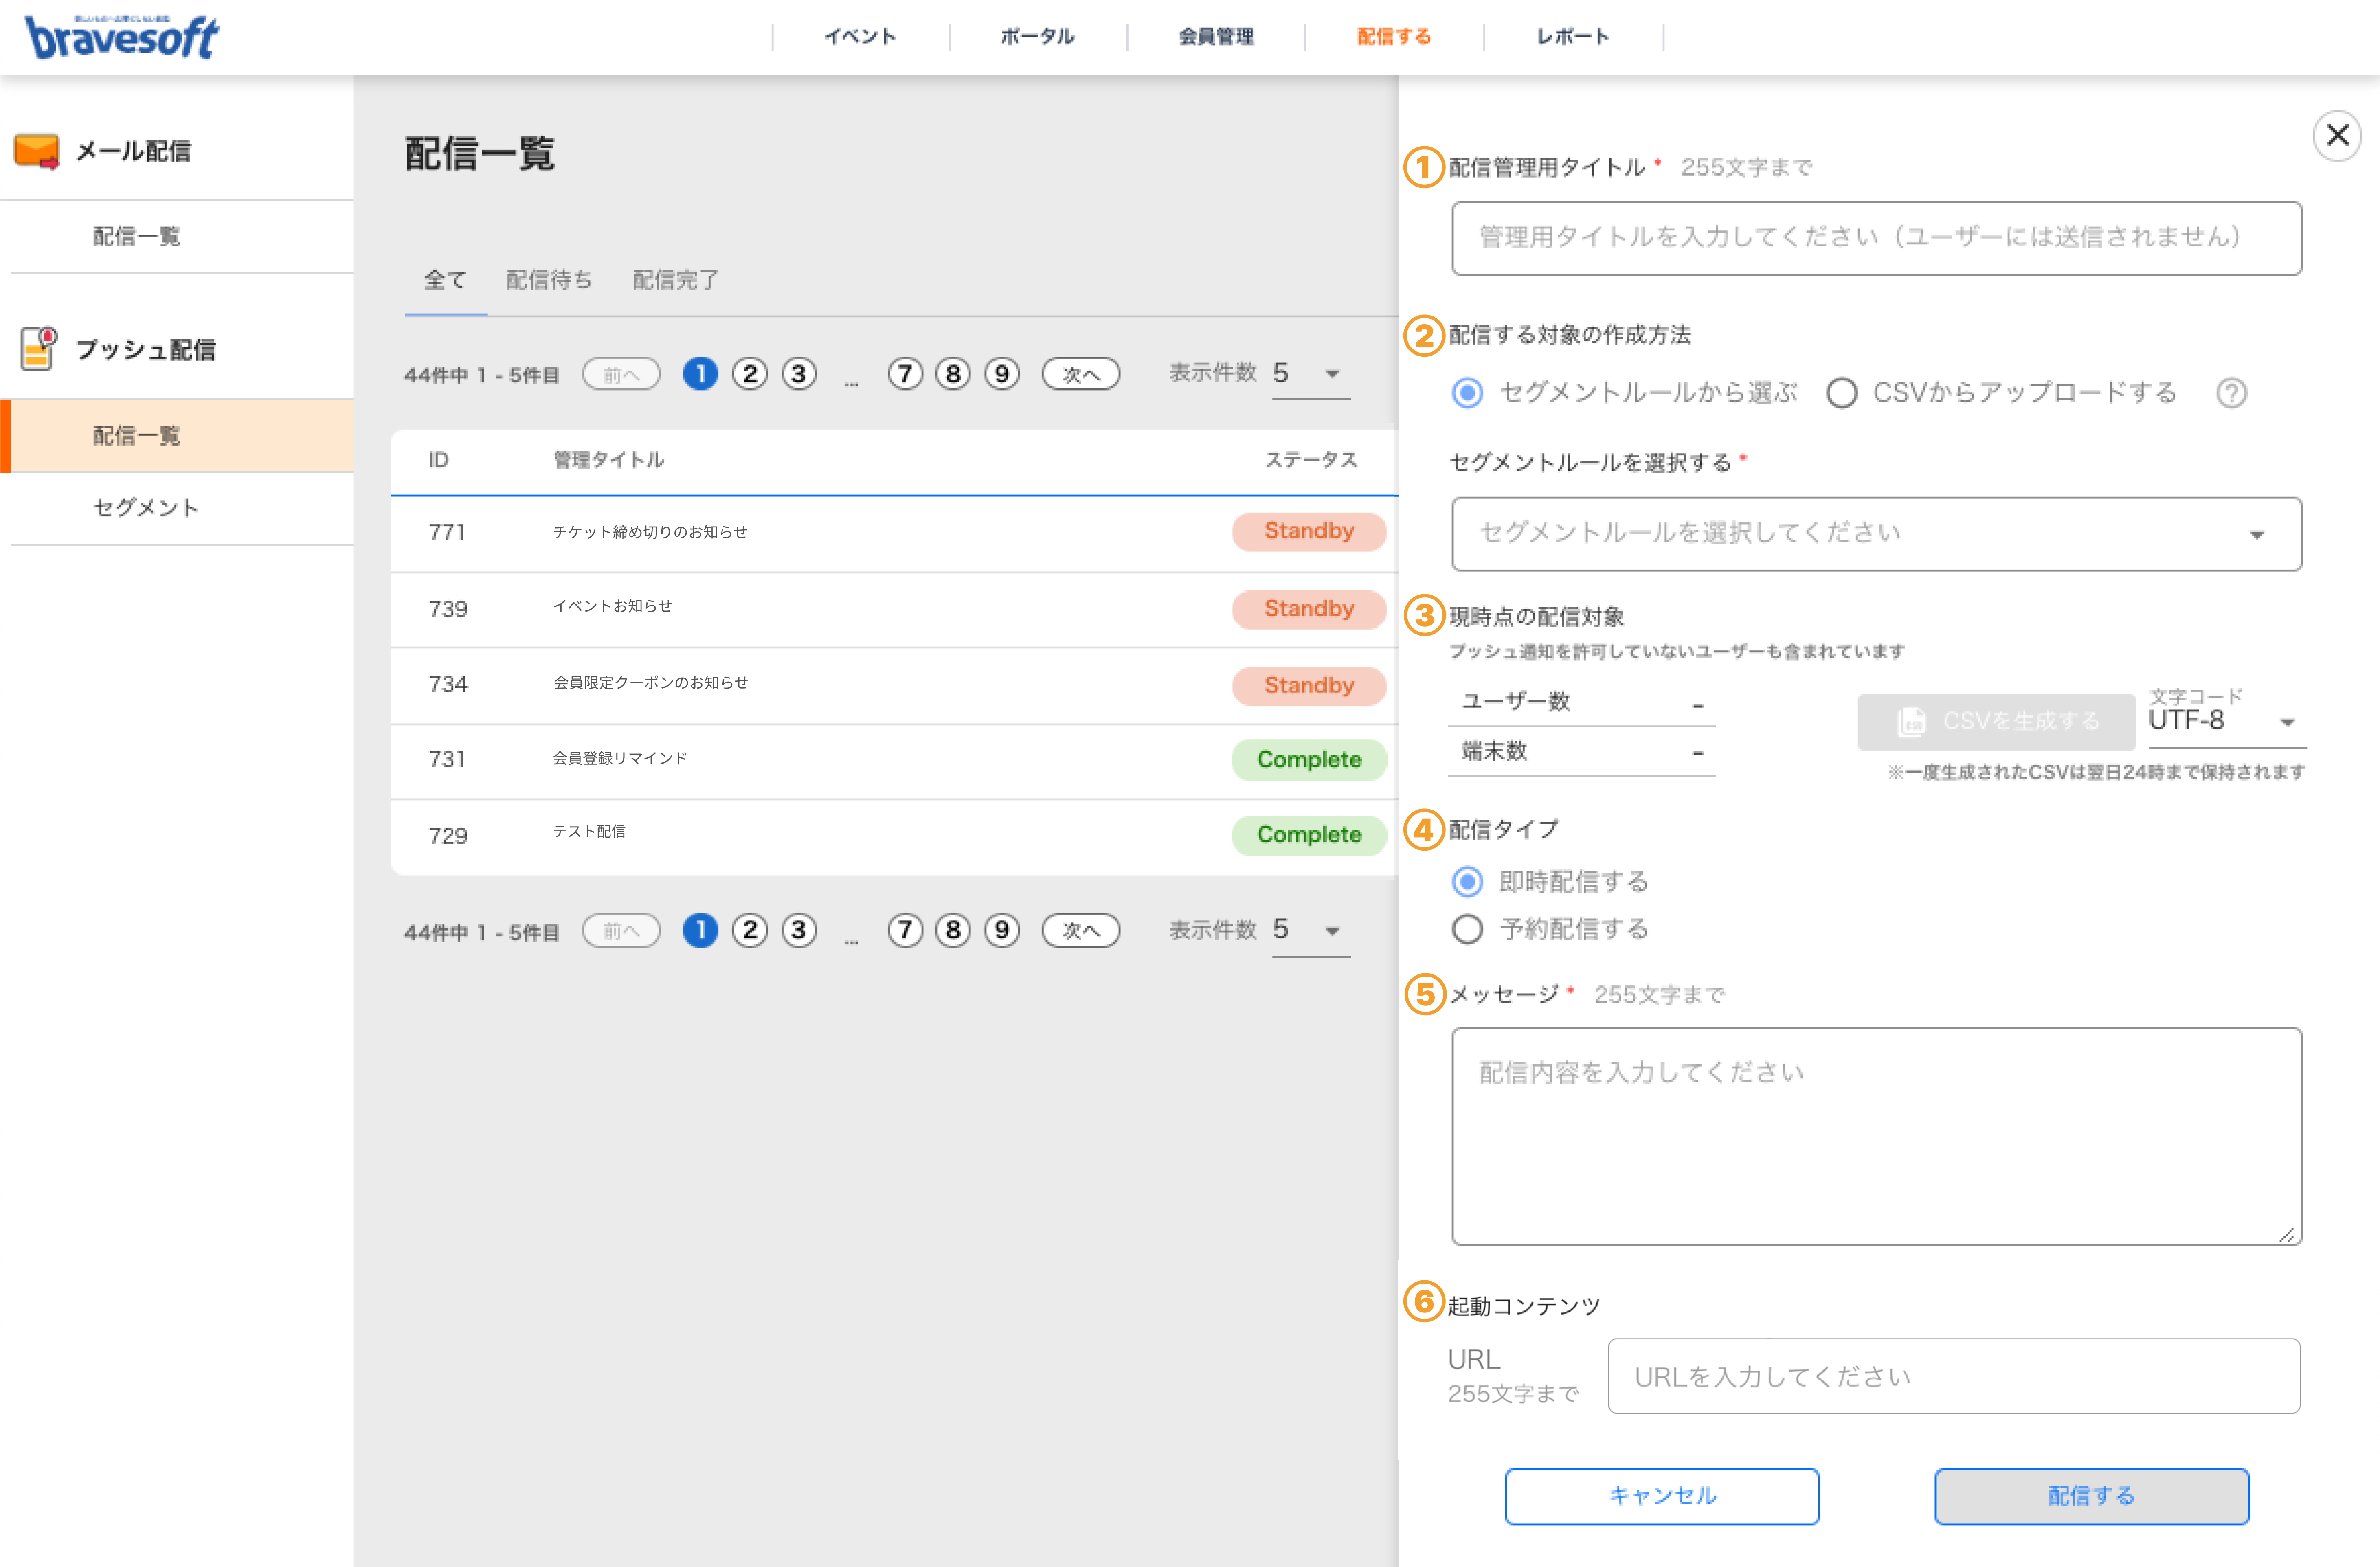Open top 表示件数 dropdown
Screen dimensions: 2380x1567
(x=1310, y=374)
